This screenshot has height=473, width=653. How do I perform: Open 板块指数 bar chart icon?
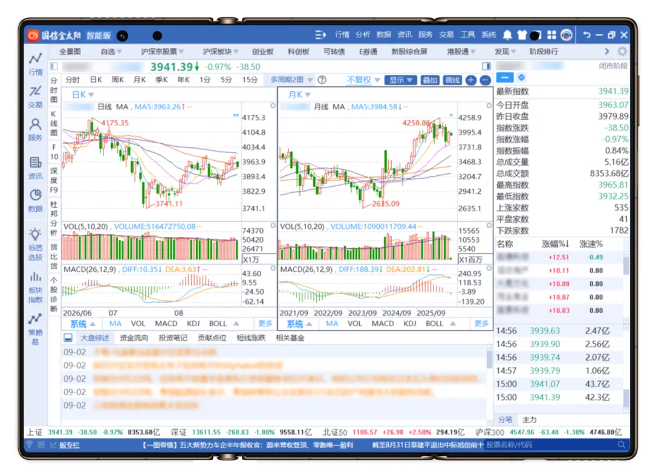pos(36,287)
